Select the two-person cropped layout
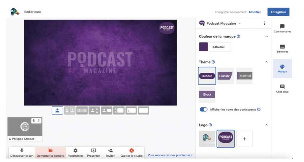304x162 pixels. click(x=69, y=110)
